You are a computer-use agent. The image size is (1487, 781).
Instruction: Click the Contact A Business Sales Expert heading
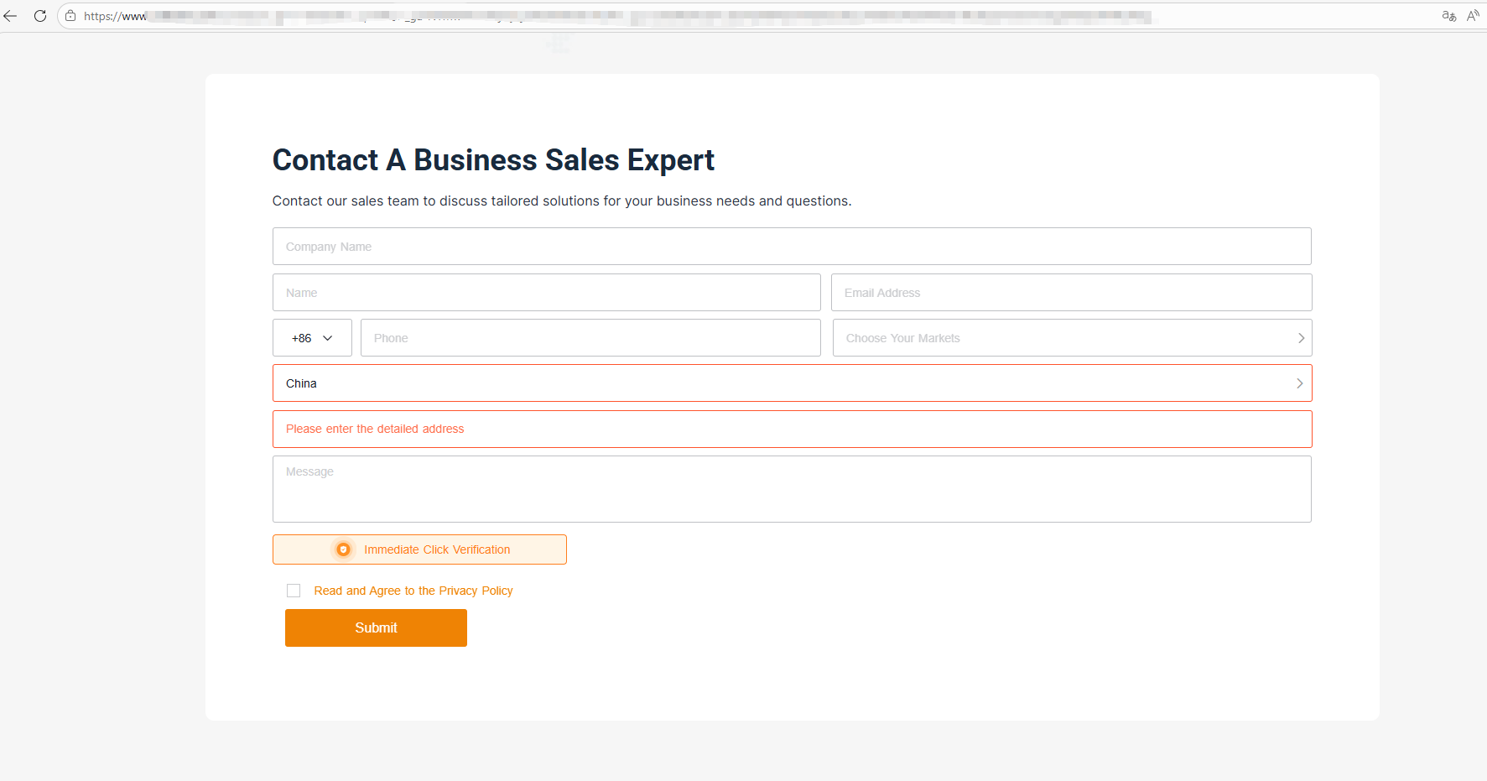[493, 160]
